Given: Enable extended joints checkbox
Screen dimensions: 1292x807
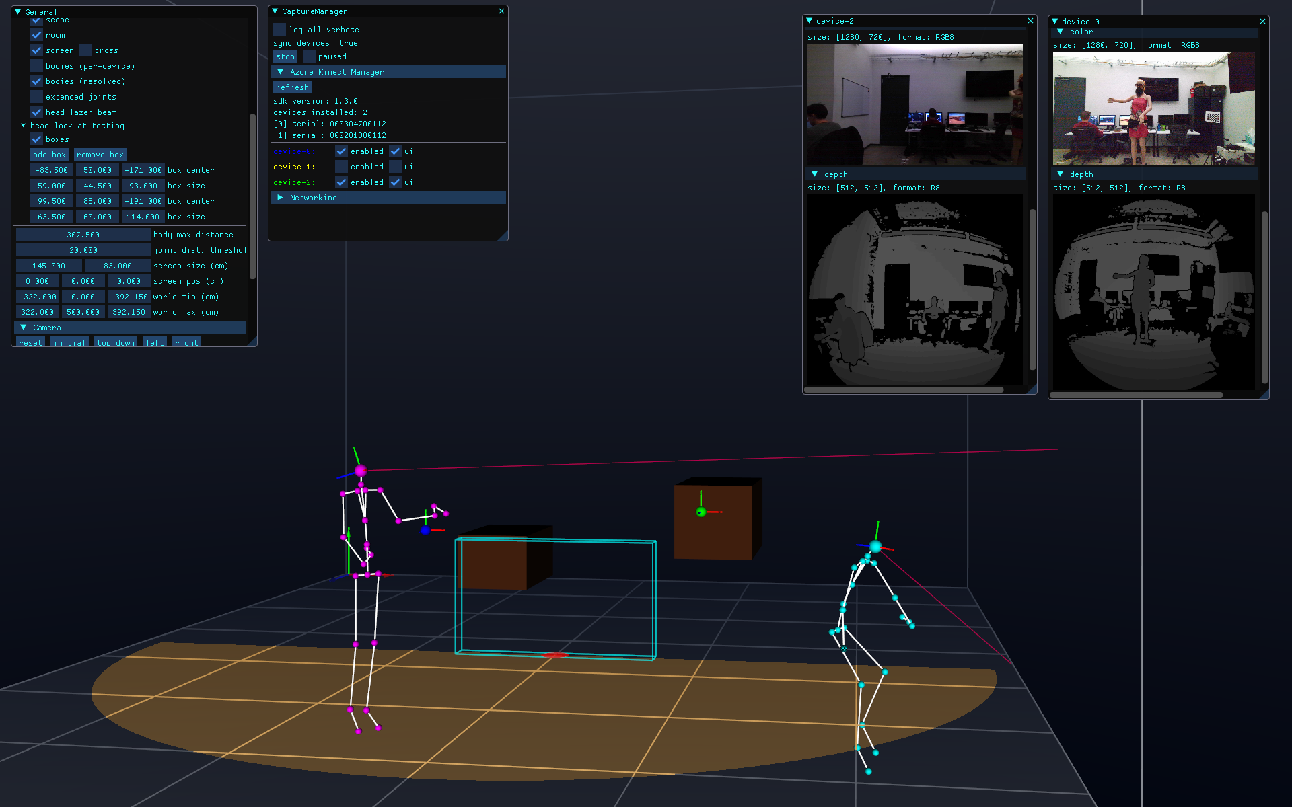Looking at the screenshot, I should tap(36, 97).
